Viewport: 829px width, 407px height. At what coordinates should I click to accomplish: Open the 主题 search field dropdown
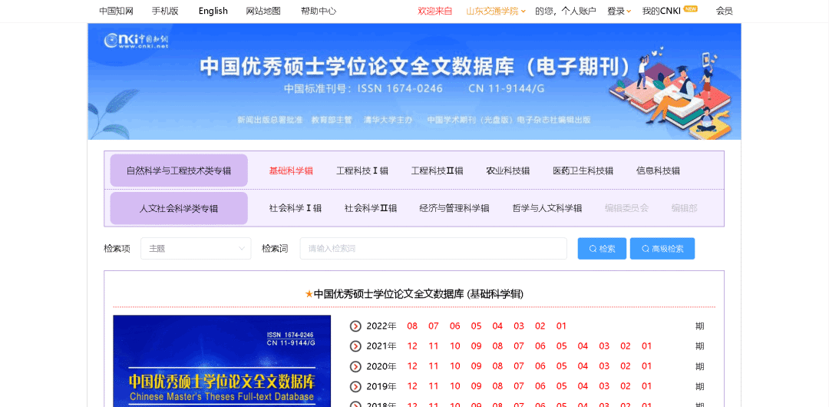pyautogui.click(x=196, y=248)
